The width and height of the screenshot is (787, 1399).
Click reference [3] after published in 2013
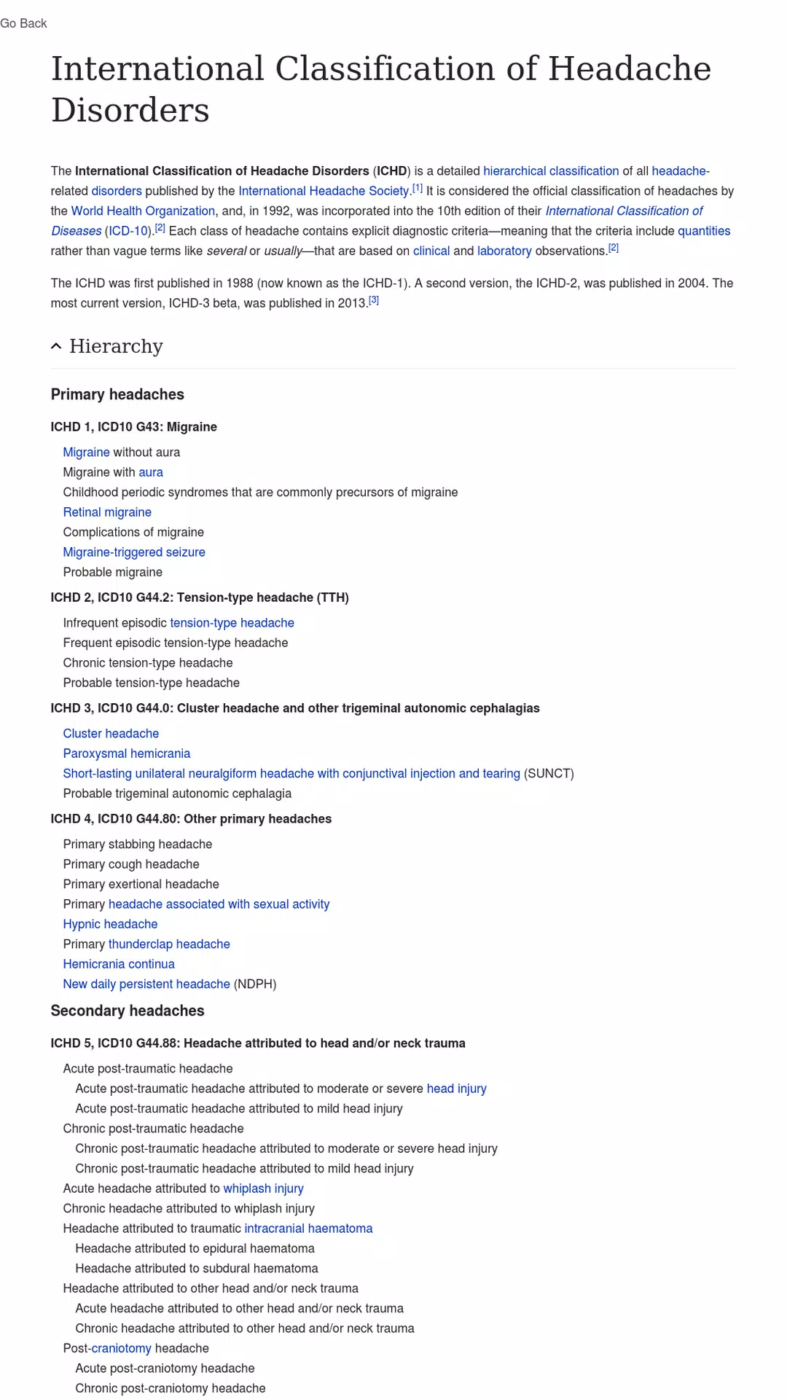(x=374, y=300)
